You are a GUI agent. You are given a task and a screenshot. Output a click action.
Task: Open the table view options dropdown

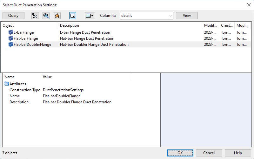click(x=90, y=16)
